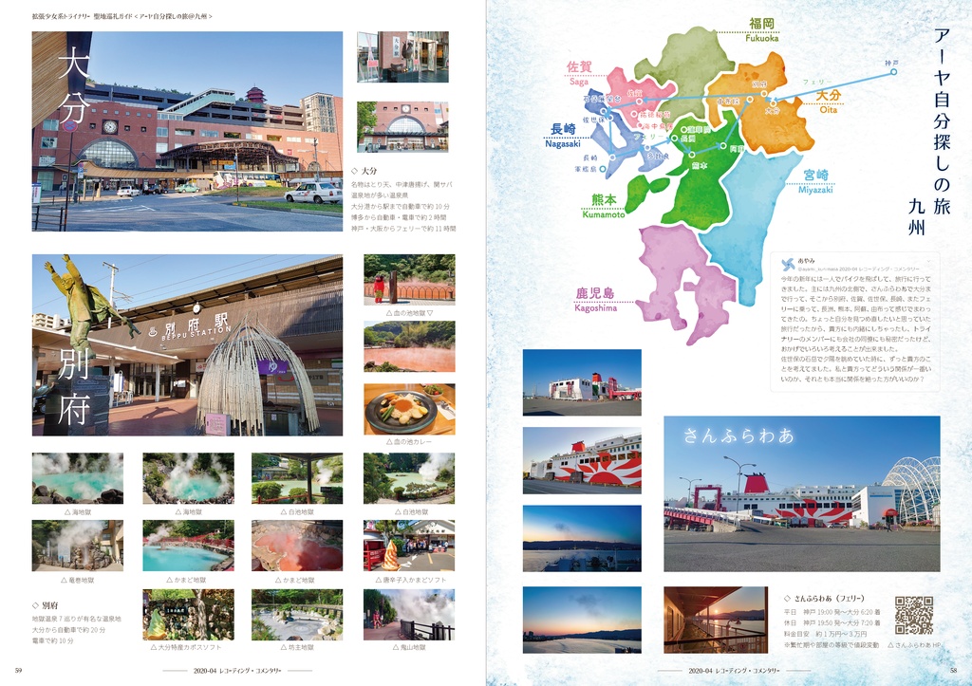
Task: Click the 由布院 marker circle on the map
Action: [750, 99]
